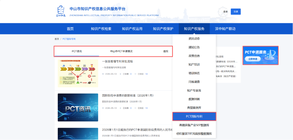
Task: Click clock date icon of 国际阶段申请费 article
Action: coord(103,108)
